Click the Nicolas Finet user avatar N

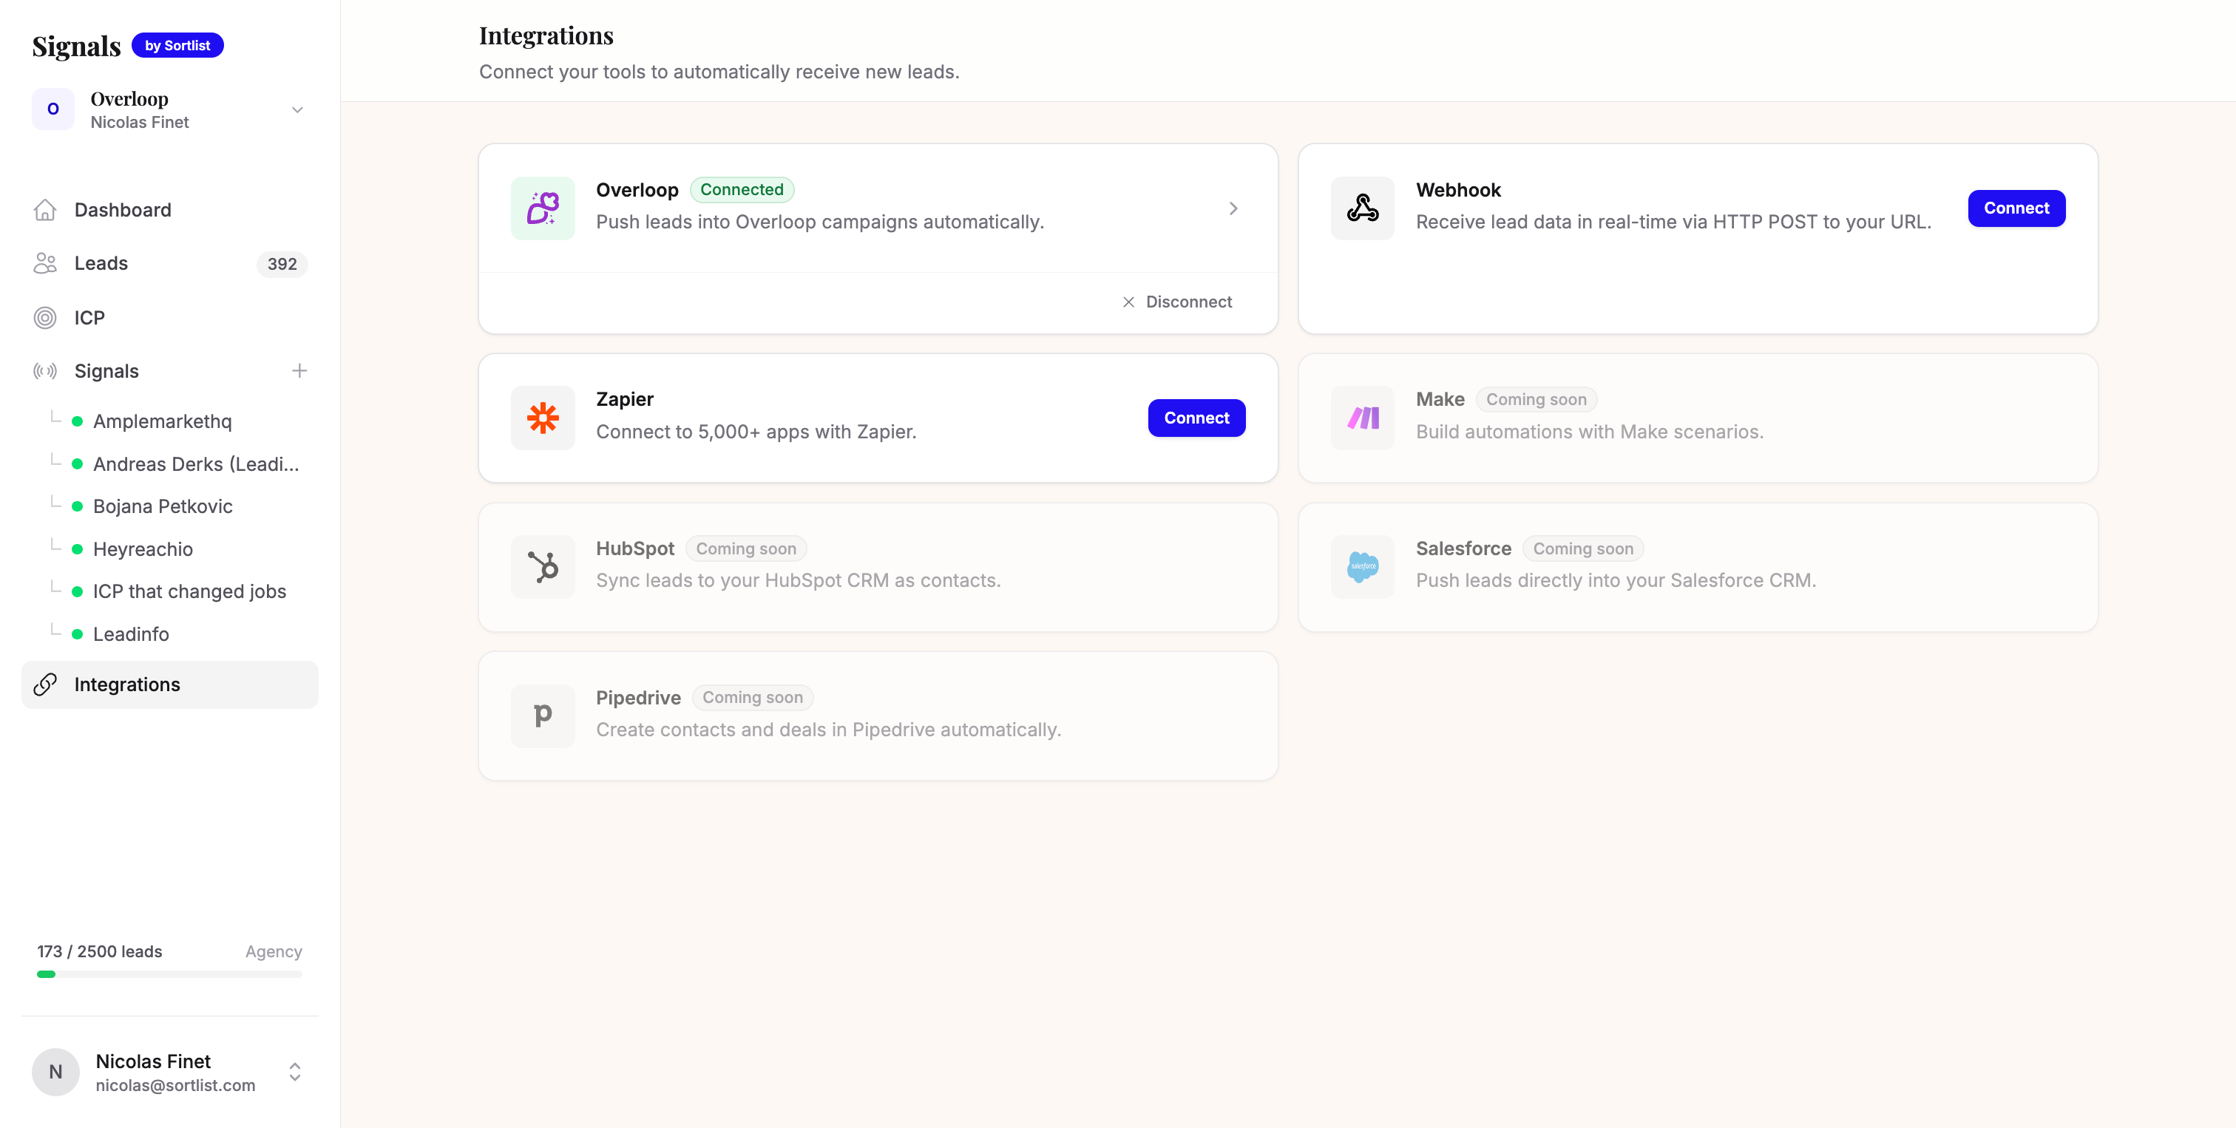pyautogui.click(x=55, y=1073)
